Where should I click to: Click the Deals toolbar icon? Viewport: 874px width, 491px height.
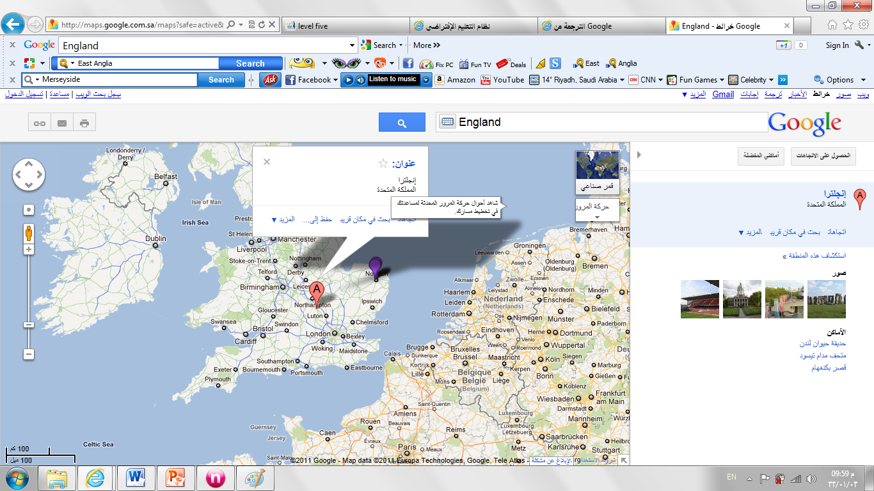(x=511, y=64)
